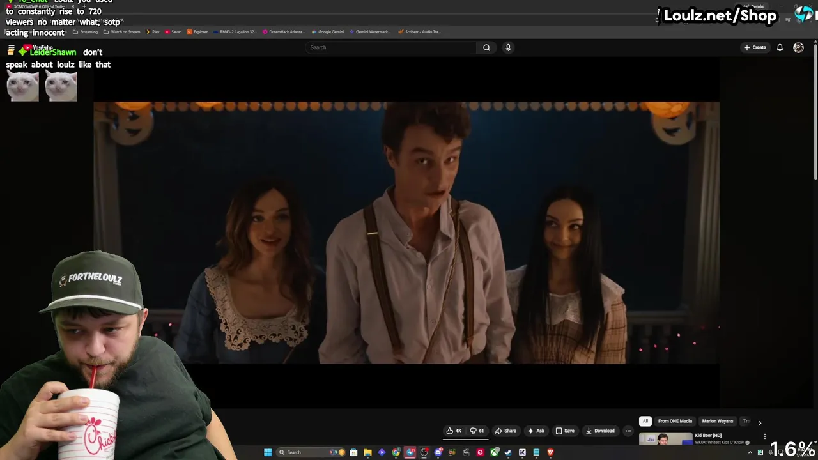The width and height of the screenshot is (818, 460).
Task: Open the DreamHack Atlanta bookmark
Action: point(284,32)
